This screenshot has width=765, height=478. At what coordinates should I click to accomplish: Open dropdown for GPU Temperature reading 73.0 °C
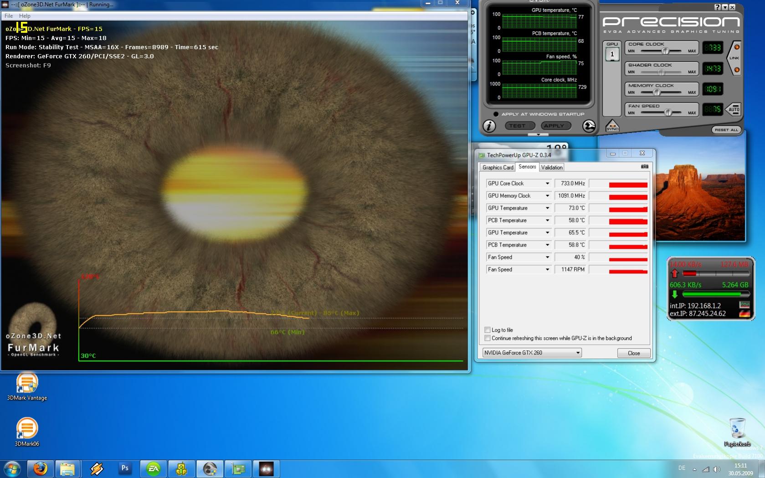pos(547,208)
